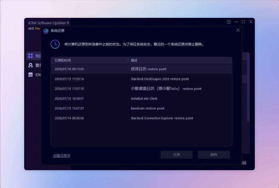The width and height of the screenshot is (279, 188).
Task: Select Stardock Connection Explorer restore point
Action: tap(141, 118)
